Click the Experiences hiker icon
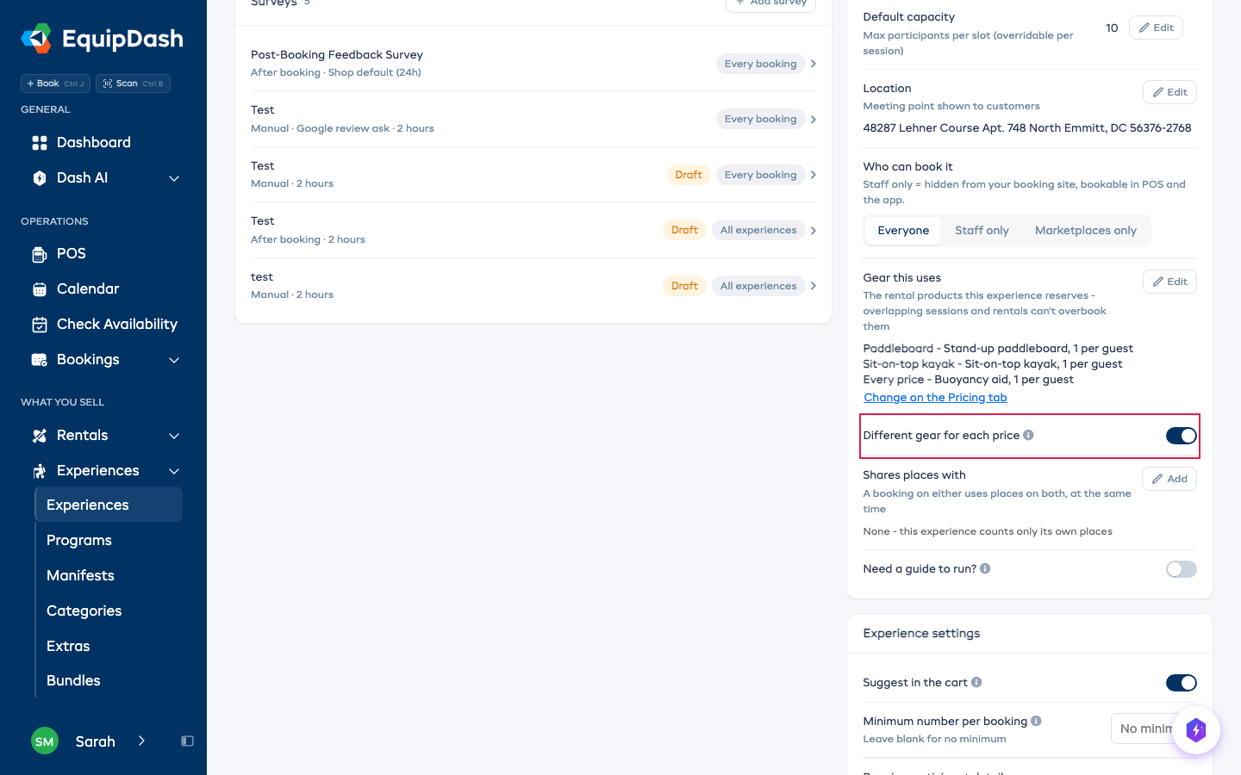 40,471
